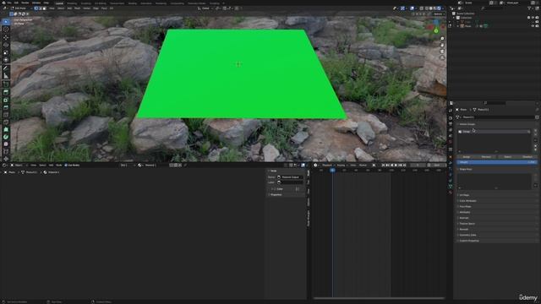
Task: Play the timeline animation
Action: coord(396,166)
